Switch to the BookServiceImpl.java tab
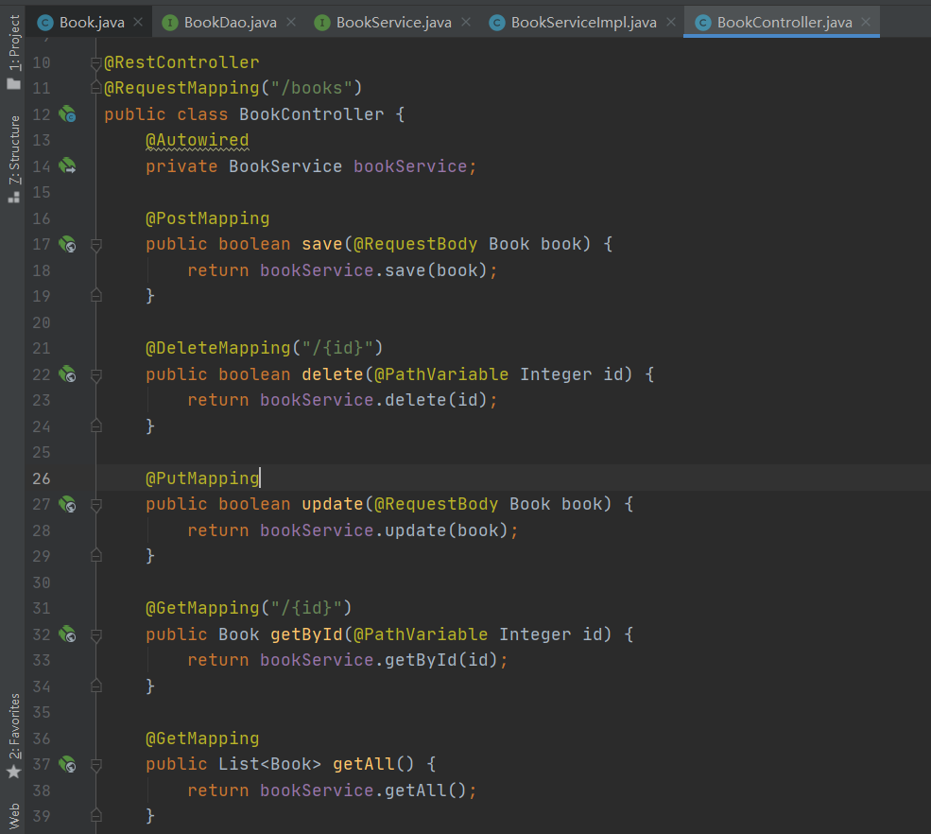The width and height of the screenshot is (931, 834). [x=584, y=23]
